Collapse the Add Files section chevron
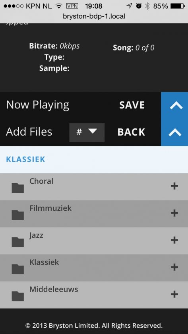The height and width of the screenshot is (334, 188). [x=174, y=132]
